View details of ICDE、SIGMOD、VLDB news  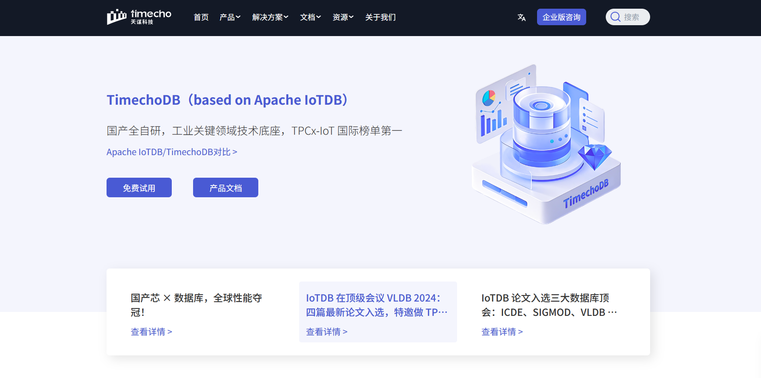click(x=502, y=332)
